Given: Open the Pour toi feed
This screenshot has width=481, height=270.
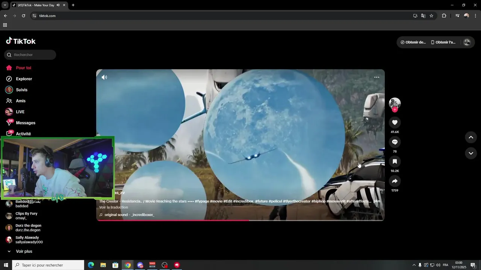Looking at the screenshot, I should tap(23, 68).
